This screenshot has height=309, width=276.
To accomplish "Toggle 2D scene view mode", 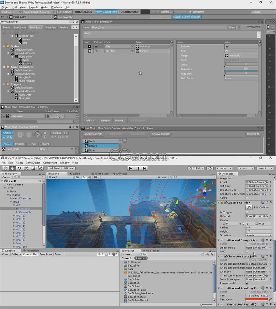I will coord(77,177).
